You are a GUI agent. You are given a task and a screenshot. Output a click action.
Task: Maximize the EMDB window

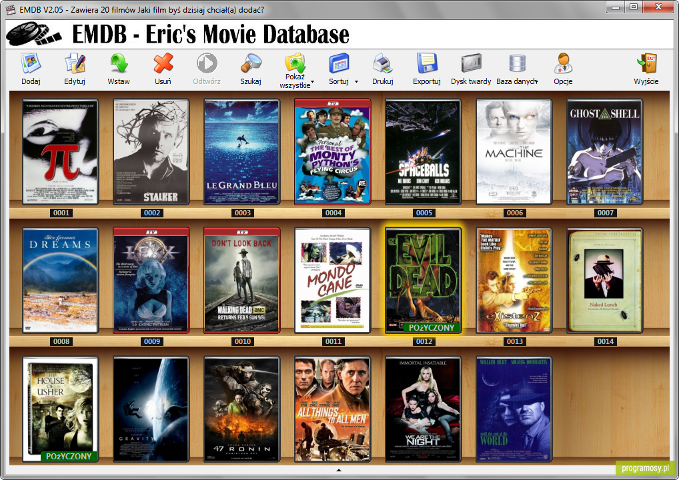pyautogui.click(x=634, y=7)
